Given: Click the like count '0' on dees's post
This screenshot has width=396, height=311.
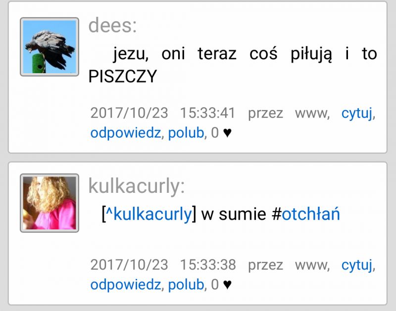Looking at the screenshot, I should [x=215, y=133].
